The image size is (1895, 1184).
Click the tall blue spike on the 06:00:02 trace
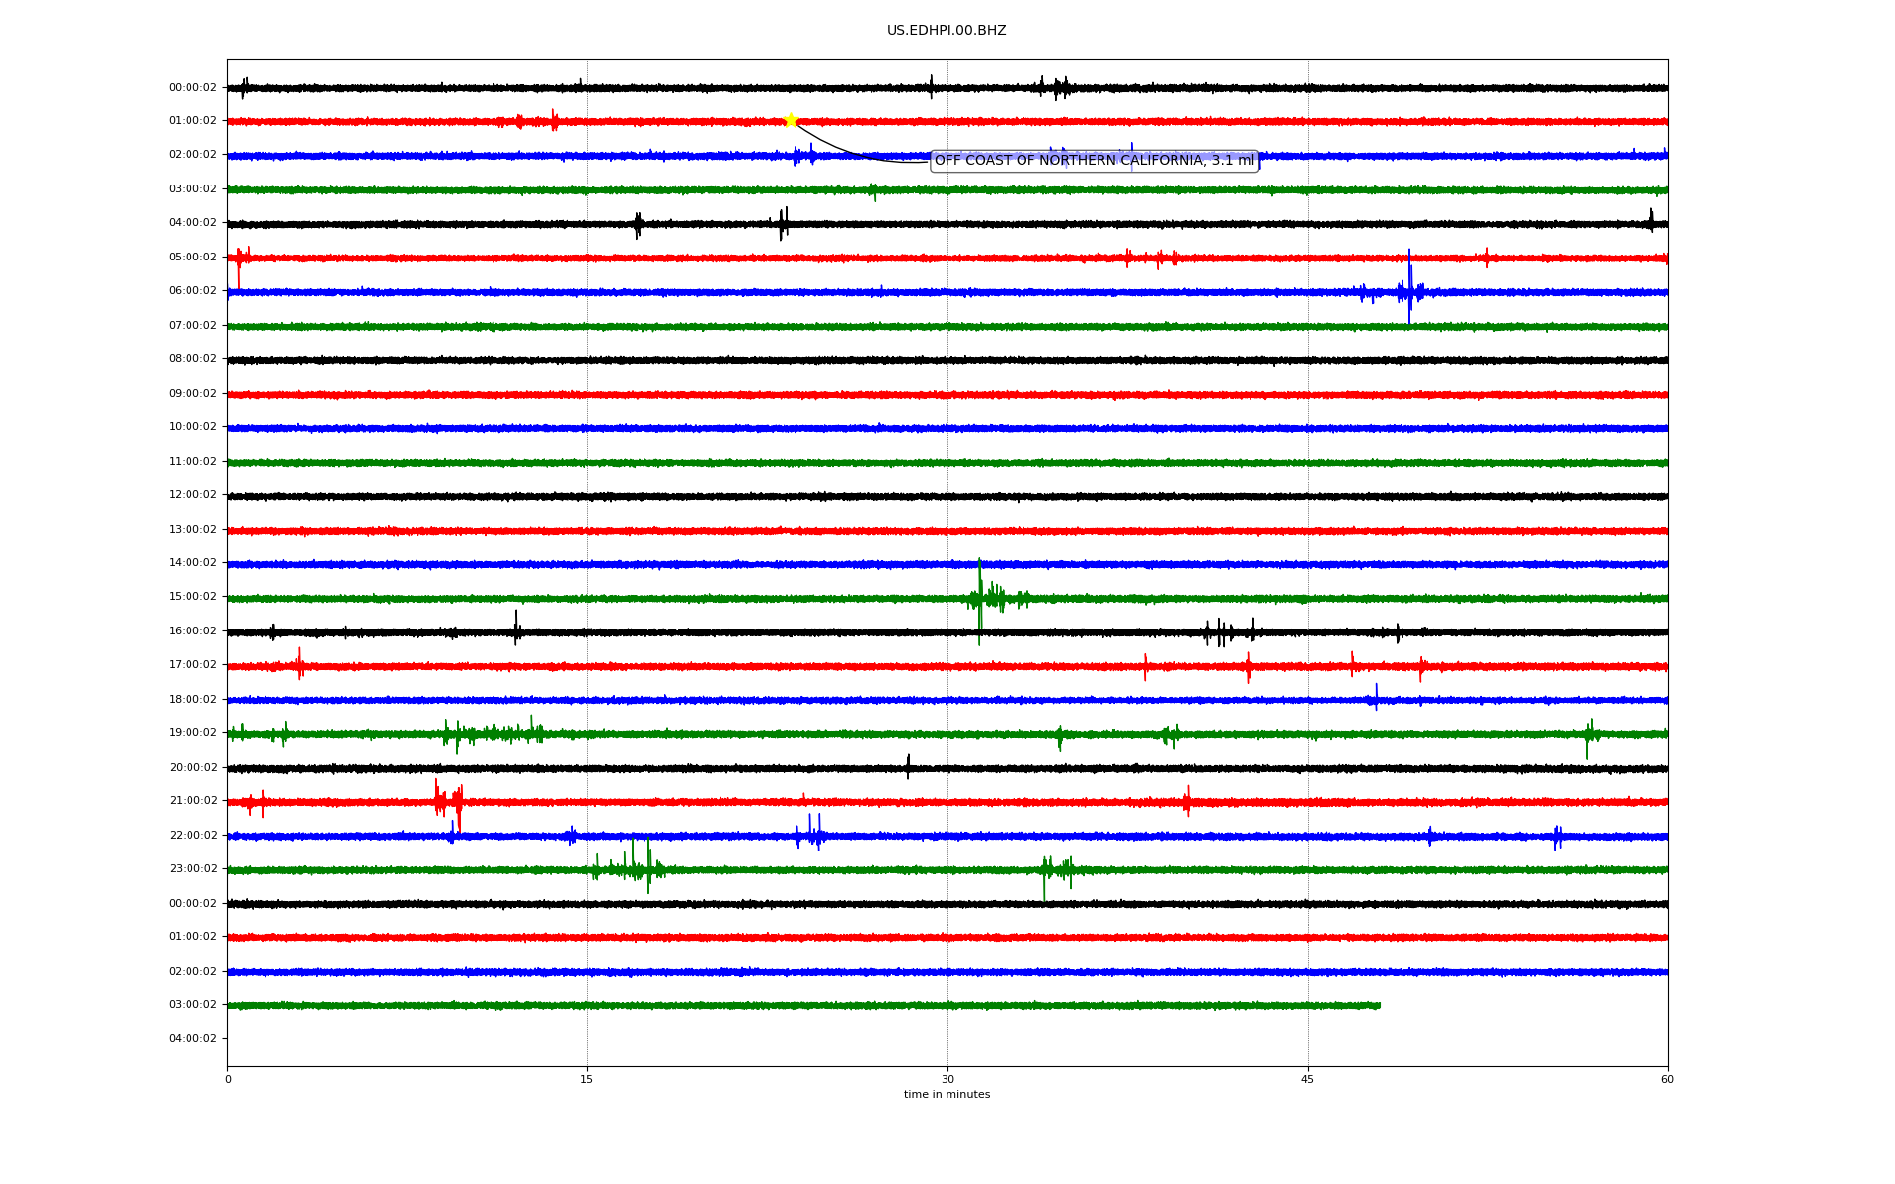pos(1409,288)
